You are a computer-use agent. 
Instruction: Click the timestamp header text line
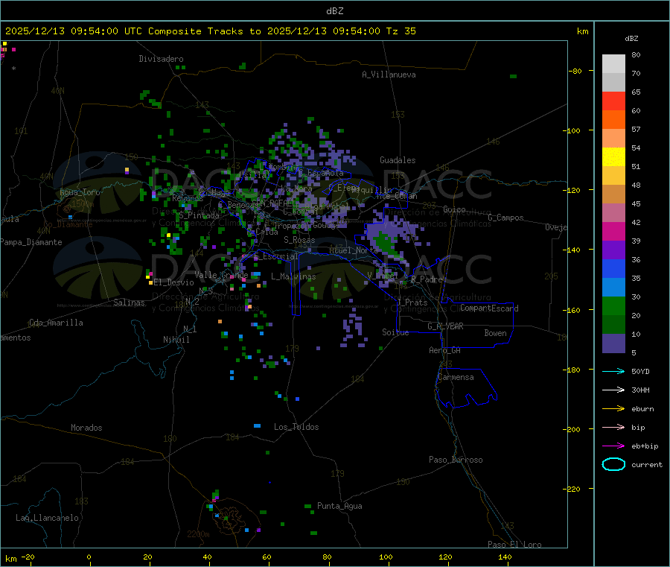click(210, 31)
